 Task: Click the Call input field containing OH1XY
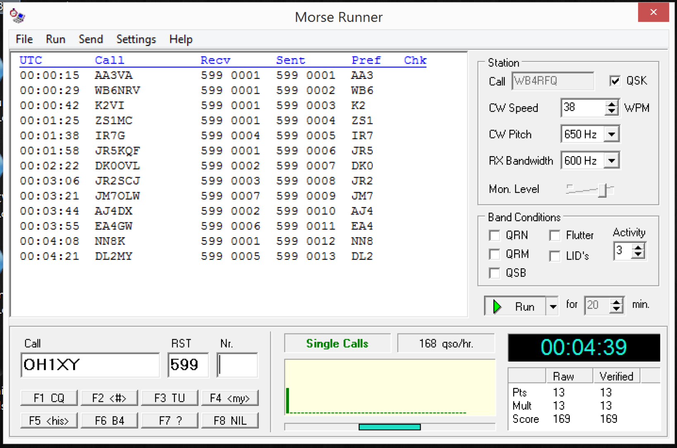point(90,365)
